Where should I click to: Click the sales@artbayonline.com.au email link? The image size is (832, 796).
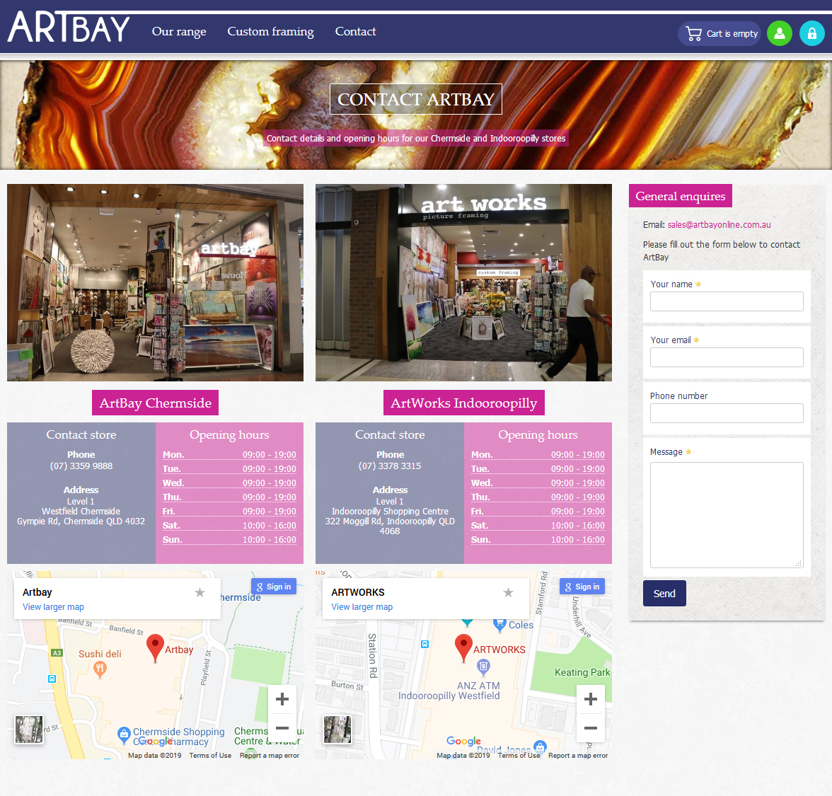coord(719,224)
